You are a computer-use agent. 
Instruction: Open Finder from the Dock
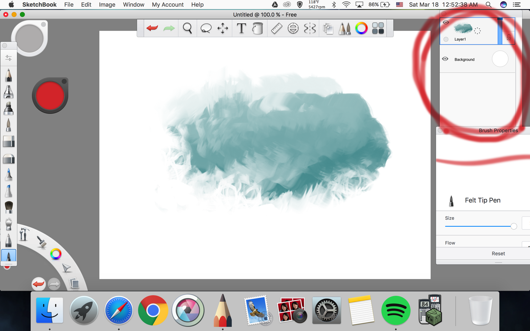point(50,310)
